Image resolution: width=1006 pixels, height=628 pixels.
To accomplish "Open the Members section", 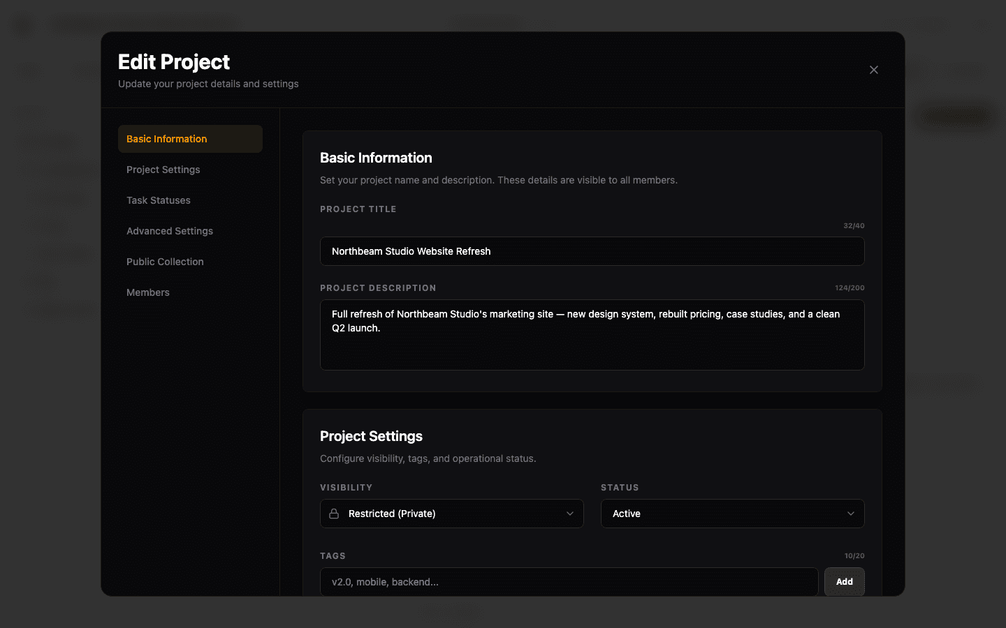I will point(148,292).
